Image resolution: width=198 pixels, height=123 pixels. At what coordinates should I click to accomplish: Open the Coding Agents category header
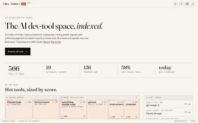pyautogui.click(x=32, y=97)
